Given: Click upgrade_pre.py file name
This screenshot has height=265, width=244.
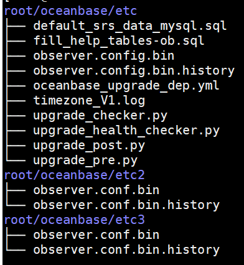Looking at the screenshot, I should click(85, 160).
